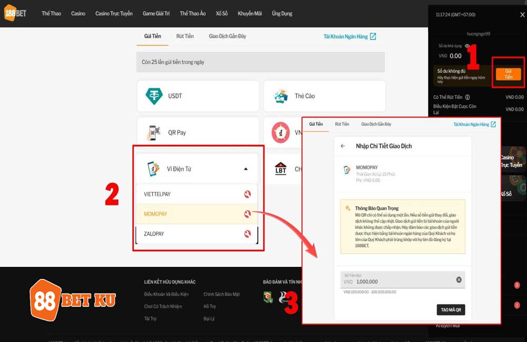Click the 188BET logo

15,13
